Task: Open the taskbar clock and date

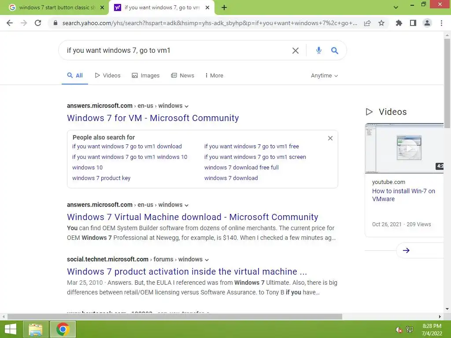Action: [432, 330]
